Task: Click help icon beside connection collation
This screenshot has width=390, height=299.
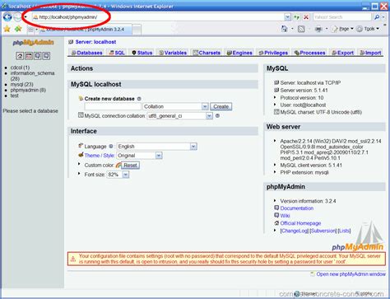Action: pyautogui.click(x=217, y=116)
